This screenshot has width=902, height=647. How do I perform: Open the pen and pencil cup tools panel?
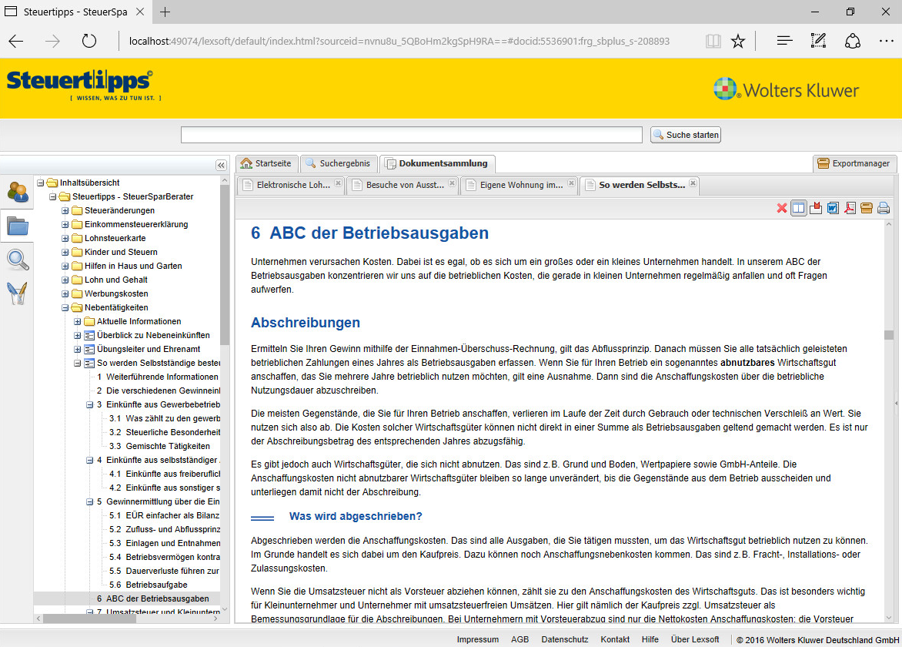click(x=17, y=293)
